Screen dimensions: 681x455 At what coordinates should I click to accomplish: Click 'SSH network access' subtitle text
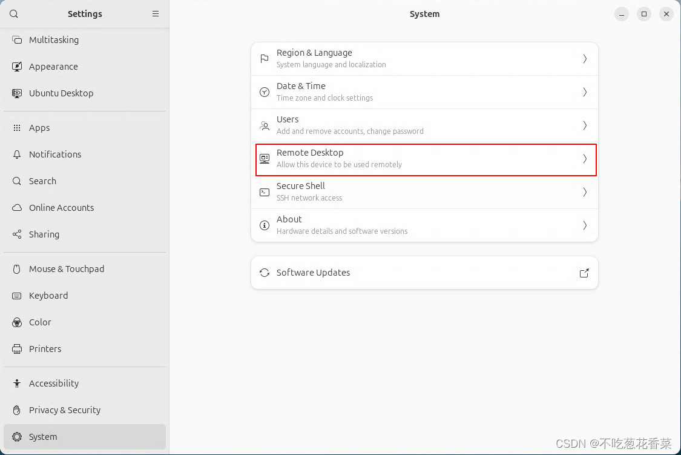click(309, 198)
